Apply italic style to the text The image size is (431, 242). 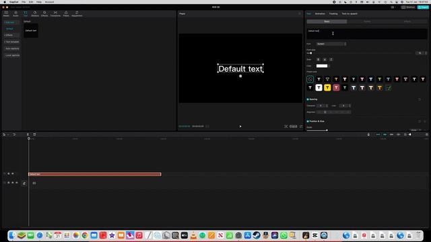[331, 59]
